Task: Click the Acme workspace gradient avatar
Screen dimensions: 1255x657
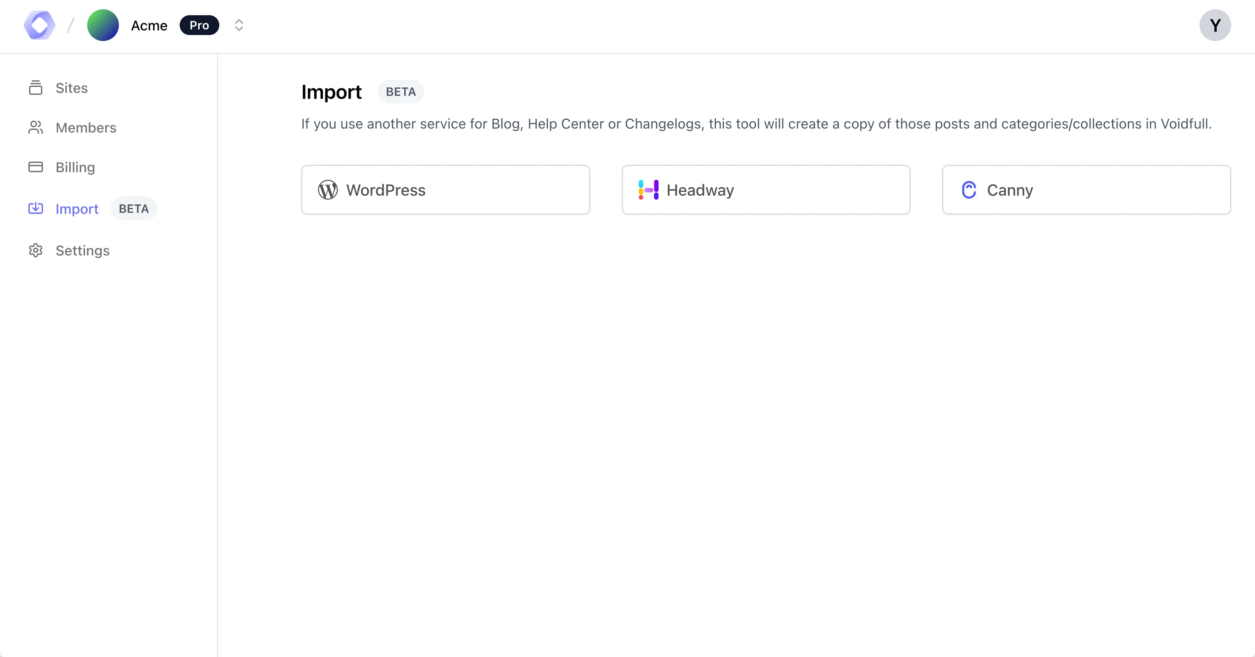Action: point(103,25)
